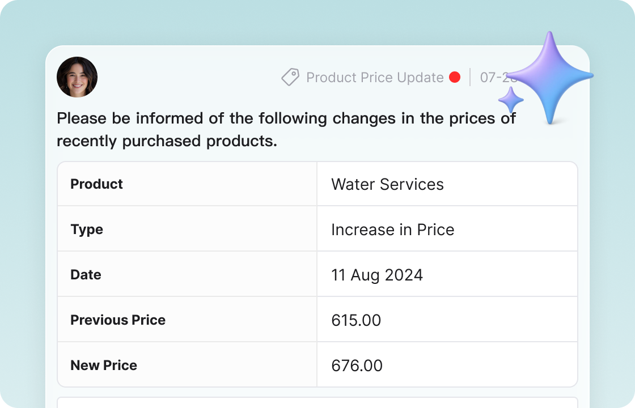Viewport: 635px width, 408px height.
Task: Click the partially visible card below the table
Action: [317, 402]
